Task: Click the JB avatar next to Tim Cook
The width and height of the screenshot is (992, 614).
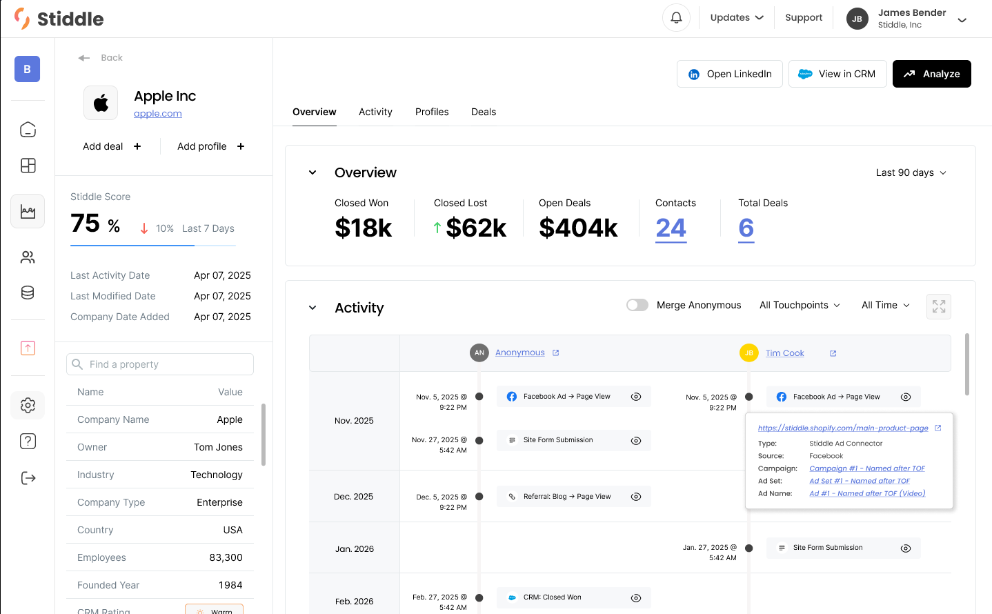Action: tap(749, 353)
